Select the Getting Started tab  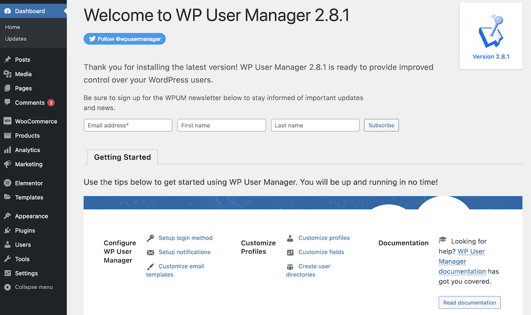pyautogui.click(x=123, y=157)
